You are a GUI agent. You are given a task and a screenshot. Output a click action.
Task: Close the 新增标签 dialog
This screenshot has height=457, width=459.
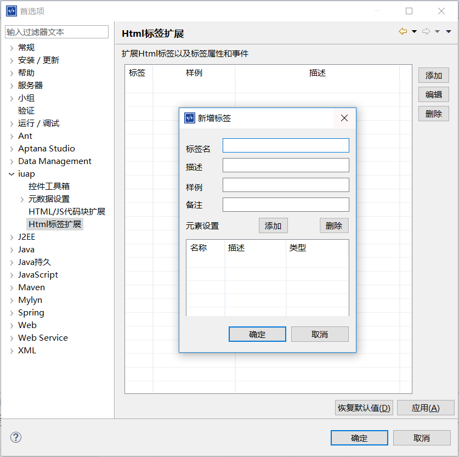[x=344, y=118]
